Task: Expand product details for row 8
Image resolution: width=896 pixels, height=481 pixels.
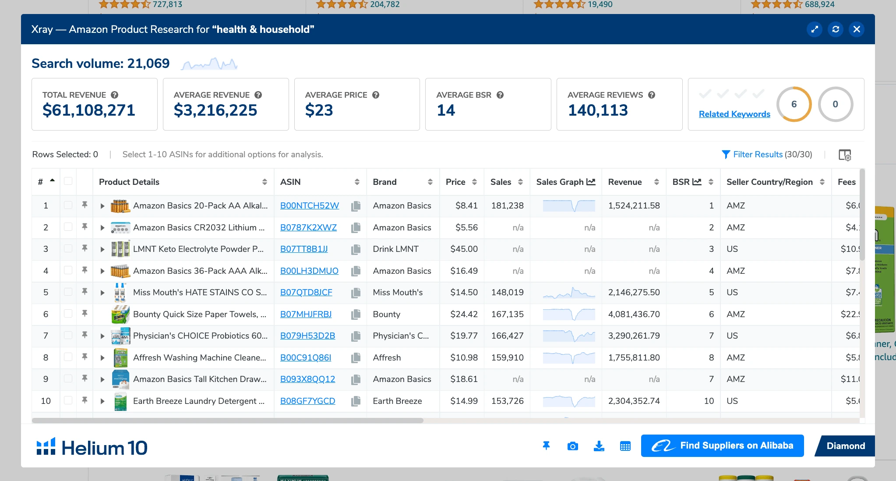Action: coord(104,357)
